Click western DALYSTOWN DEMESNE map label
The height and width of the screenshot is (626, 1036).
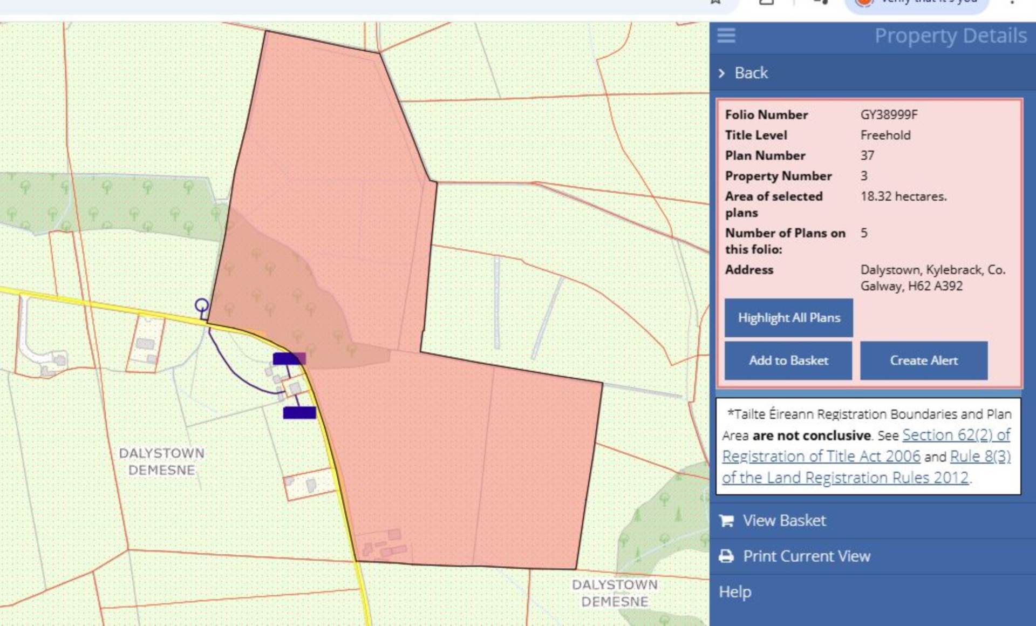point(162,461)
